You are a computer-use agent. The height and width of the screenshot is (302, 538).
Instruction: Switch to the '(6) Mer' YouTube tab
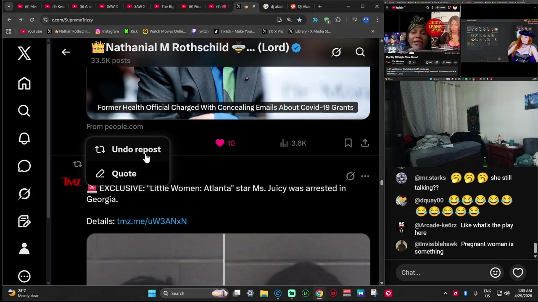pos(27,6)
